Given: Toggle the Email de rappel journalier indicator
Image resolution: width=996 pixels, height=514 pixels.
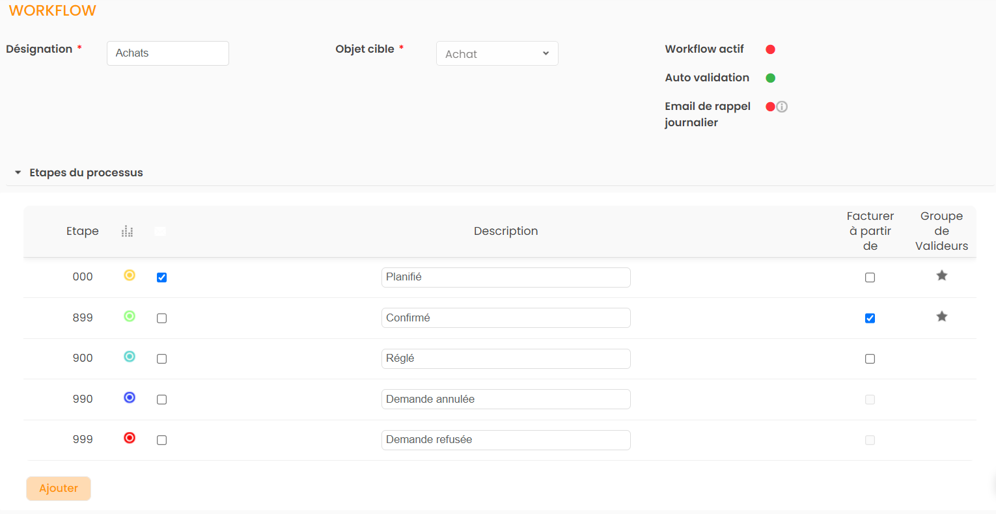Looking at the screenshot, I should pyautogui.click(x=770, y=107).
